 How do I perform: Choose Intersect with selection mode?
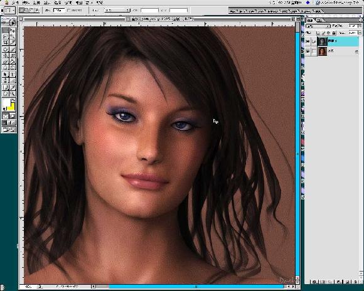coord(37,10)
